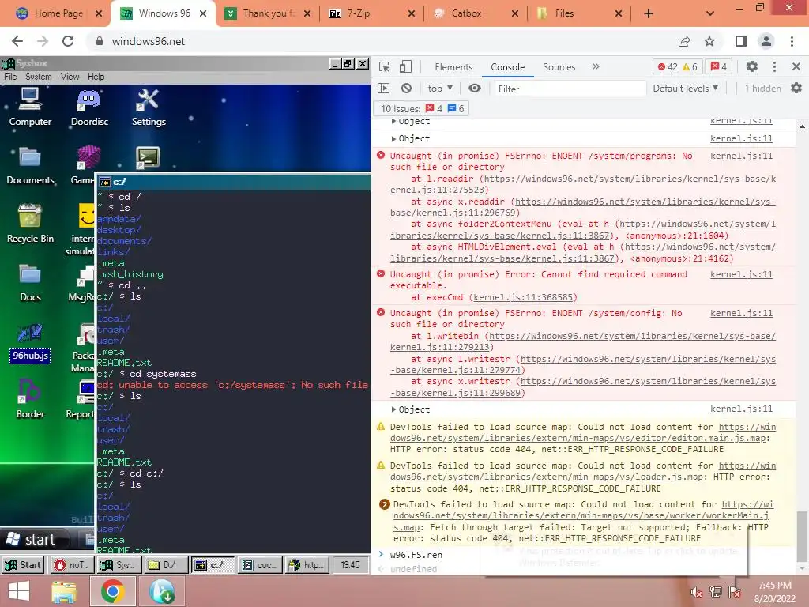Viewport: 809px width, 607px height.
Task: Open the Settings desktop icon
Action: point(149,107)
